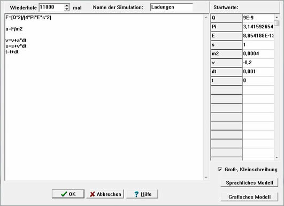Click the OK button
Screen dimensions: 284x206
click(x=68, y=194)
